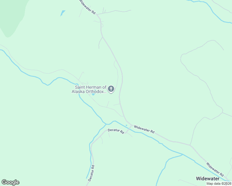Click the small pond beside the church label
This screenshot has height=186, width=232.
point(93,94)
